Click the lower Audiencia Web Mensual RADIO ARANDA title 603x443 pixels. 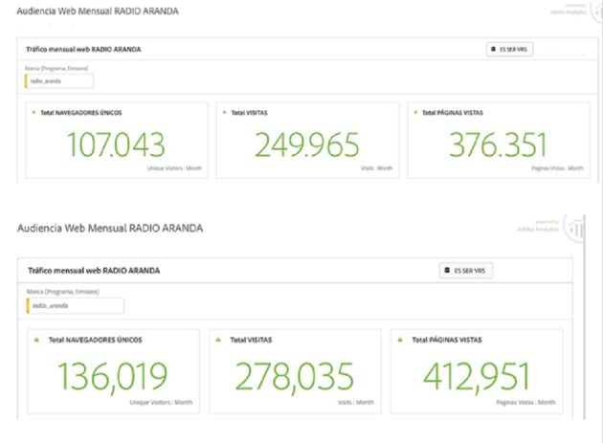pos(110,228)
